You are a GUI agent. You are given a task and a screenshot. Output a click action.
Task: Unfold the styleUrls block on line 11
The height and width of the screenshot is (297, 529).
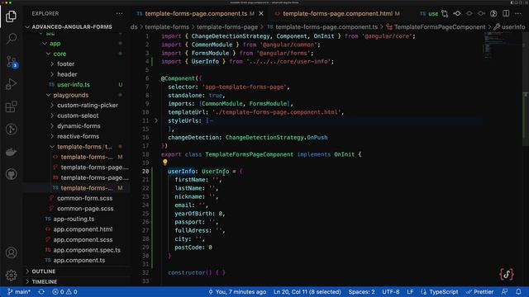pos(156,120)
